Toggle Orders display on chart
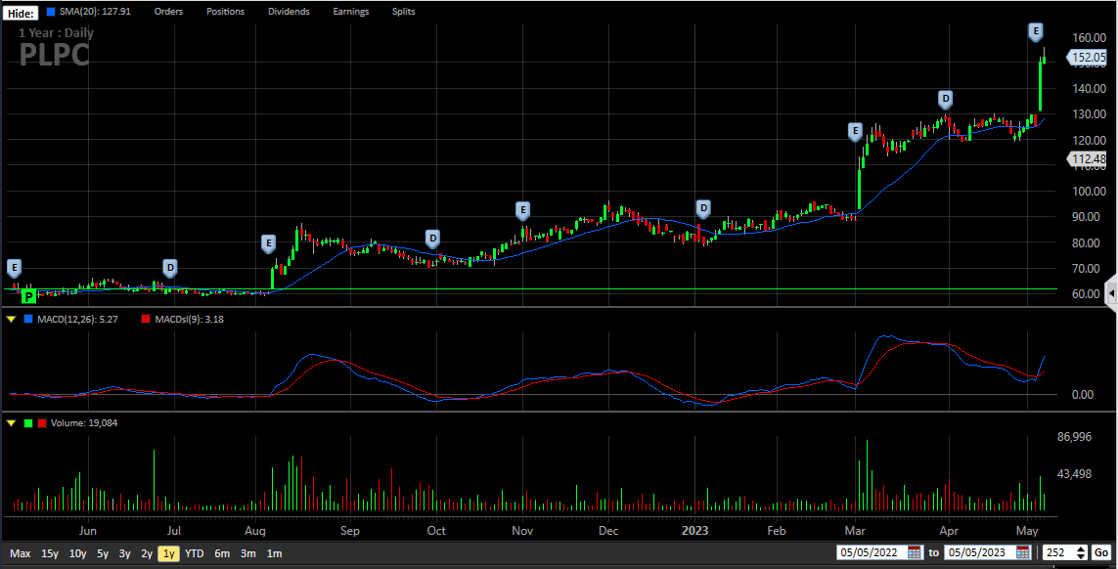 [168, 12]
